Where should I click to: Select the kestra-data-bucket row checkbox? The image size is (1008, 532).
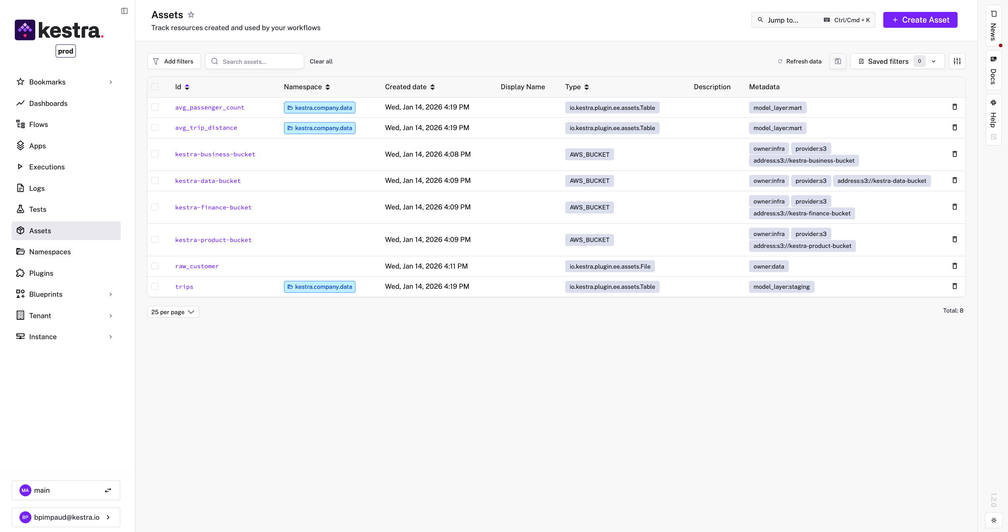tap(155, 181)
